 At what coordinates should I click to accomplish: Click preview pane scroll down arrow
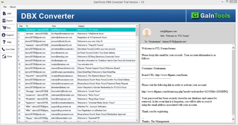pos(233,119)
